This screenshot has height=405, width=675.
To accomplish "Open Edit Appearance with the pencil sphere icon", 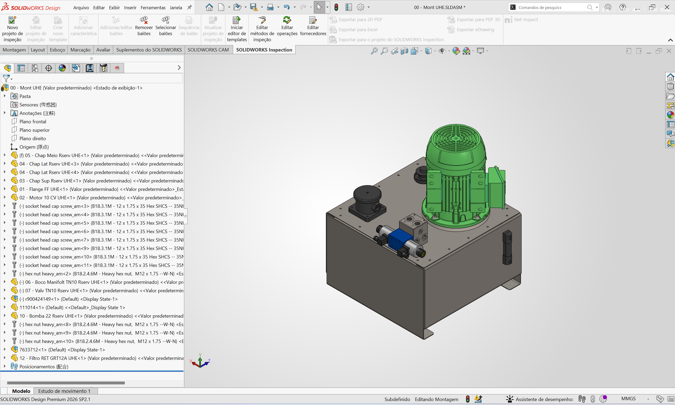I will (456, 51).
